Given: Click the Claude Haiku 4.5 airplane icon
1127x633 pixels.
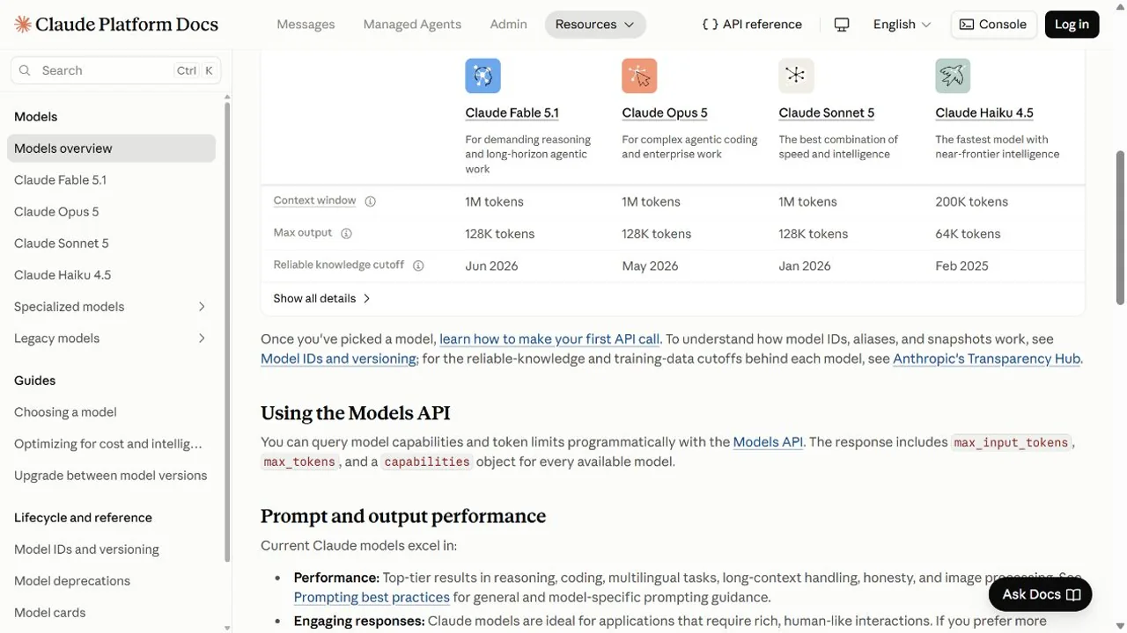Looking at the screenshot, I should point(953,76).
